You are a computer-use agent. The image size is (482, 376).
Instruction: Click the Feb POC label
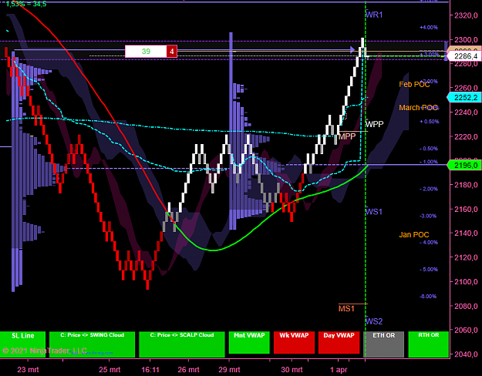click(414, 84)
